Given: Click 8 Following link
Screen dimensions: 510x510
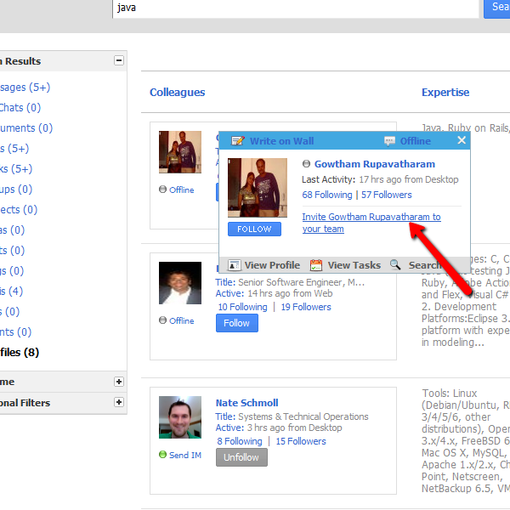Looking at the screenshot, I should pos(240,441).
